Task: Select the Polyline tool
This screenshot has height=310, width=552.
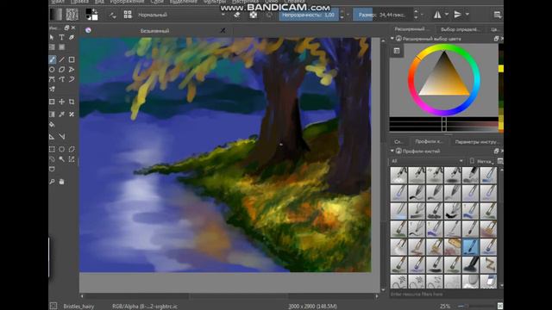Action: click(72, 70)
